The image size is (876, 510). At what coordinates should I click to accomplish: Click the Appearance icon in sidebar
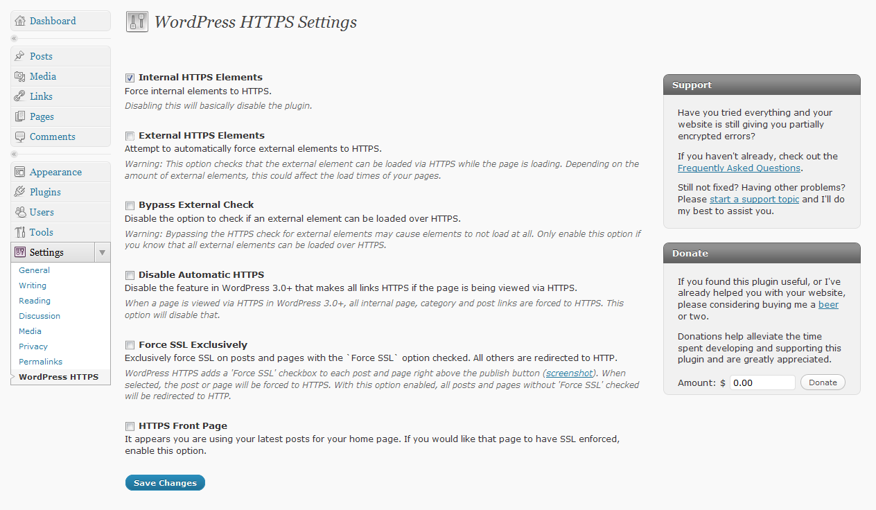click(x=20, y=172)
